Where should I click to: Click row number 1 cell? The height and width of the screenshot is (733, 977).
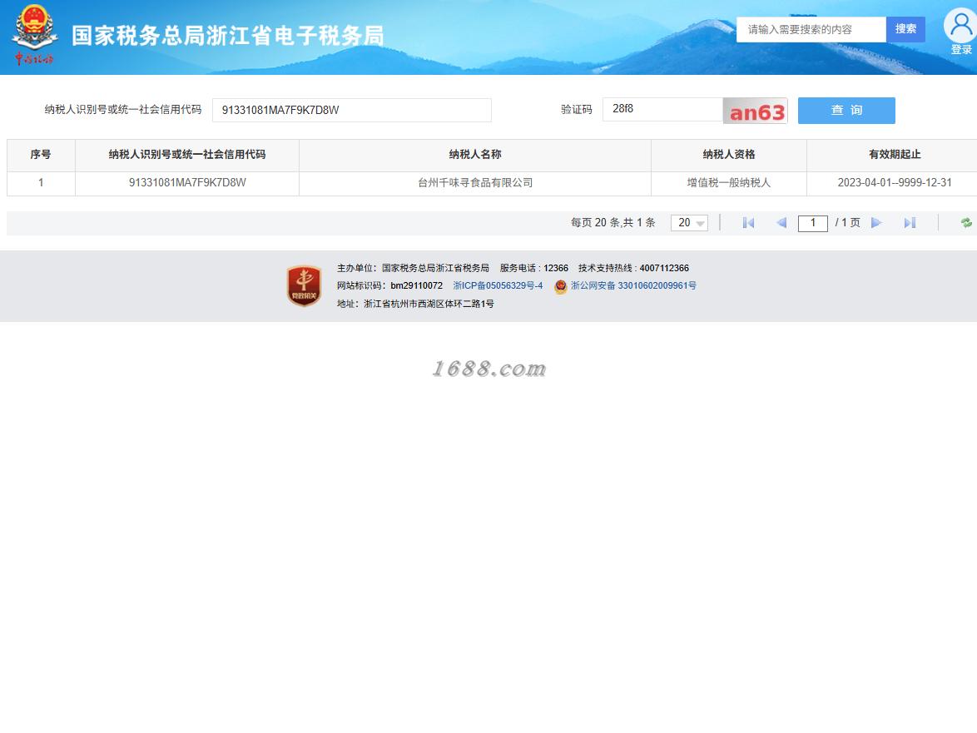coord(41,183)
